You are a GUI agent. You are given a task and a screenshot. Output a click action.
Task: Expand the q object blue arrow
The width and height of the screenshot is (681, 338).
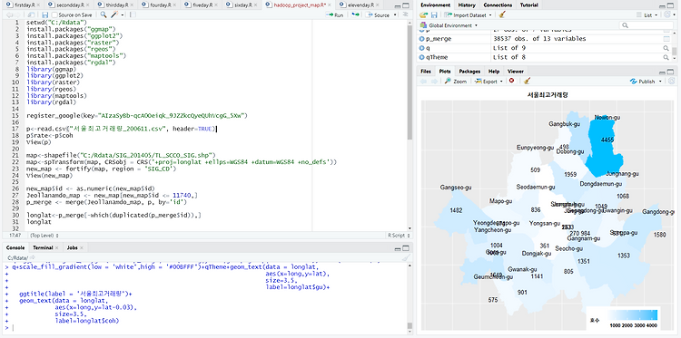pos(421,48)
